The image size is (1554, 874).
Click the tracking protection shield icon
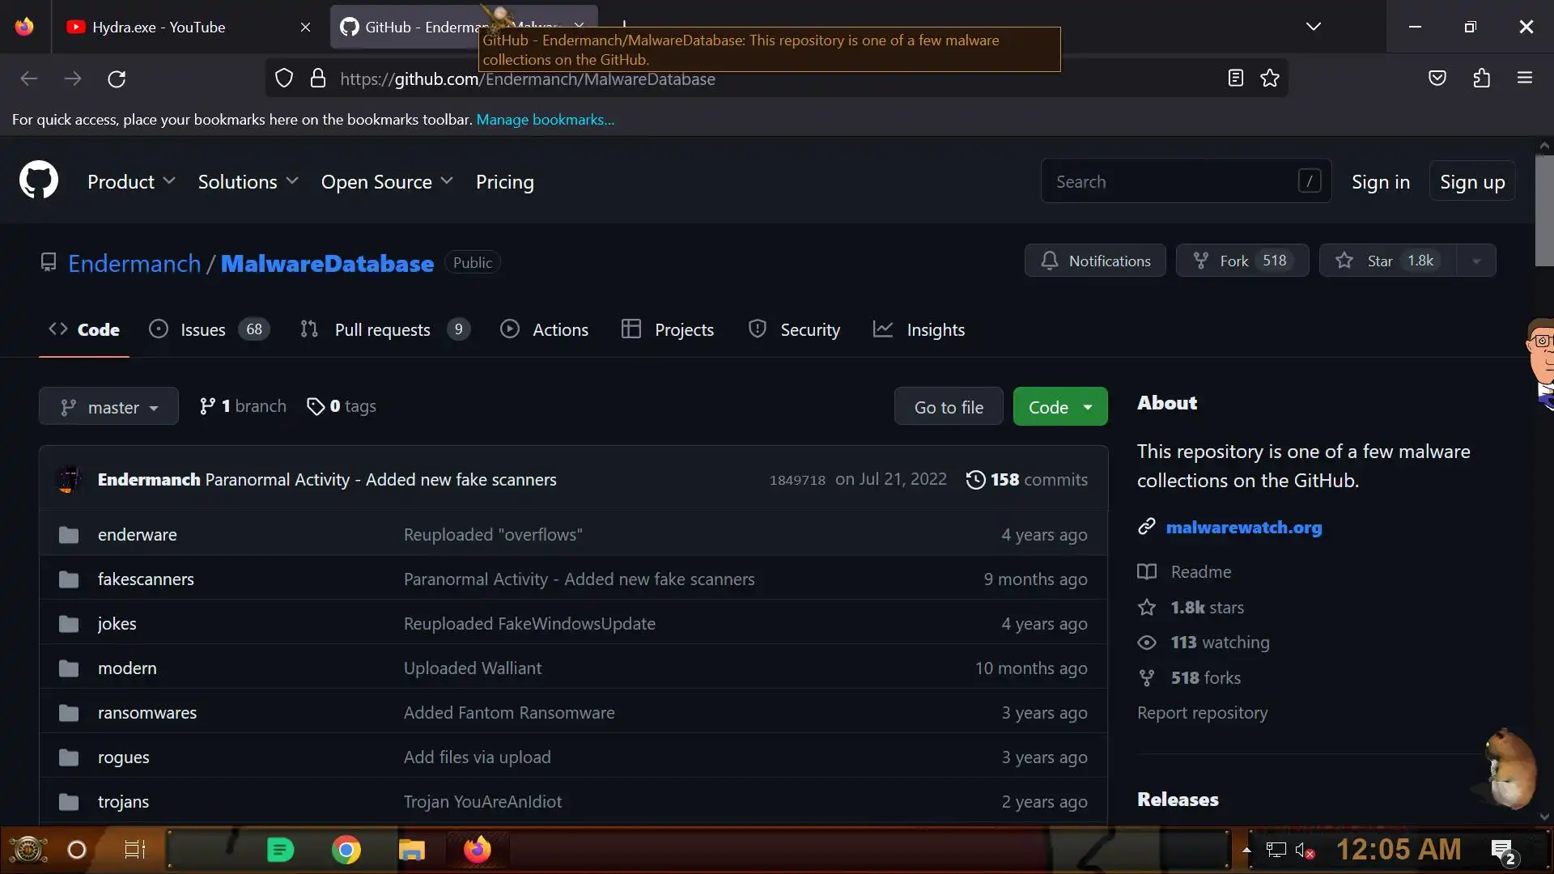[x=284, y=78]
